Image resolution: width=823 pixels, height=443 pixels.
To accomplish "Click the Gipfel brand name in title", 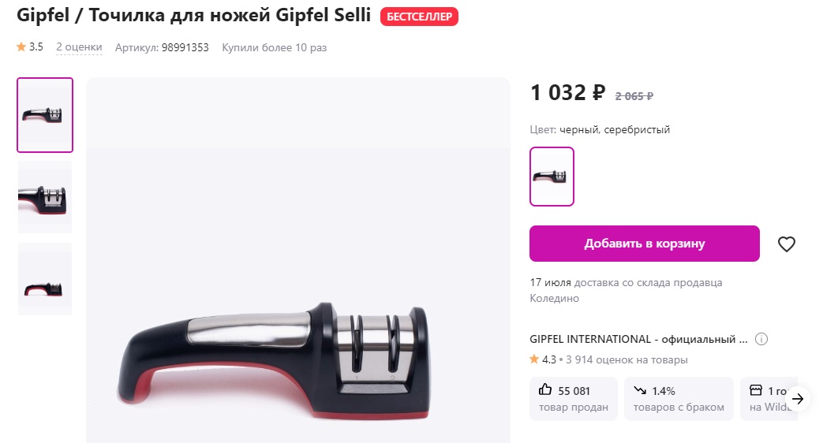I will coord(43,16).
